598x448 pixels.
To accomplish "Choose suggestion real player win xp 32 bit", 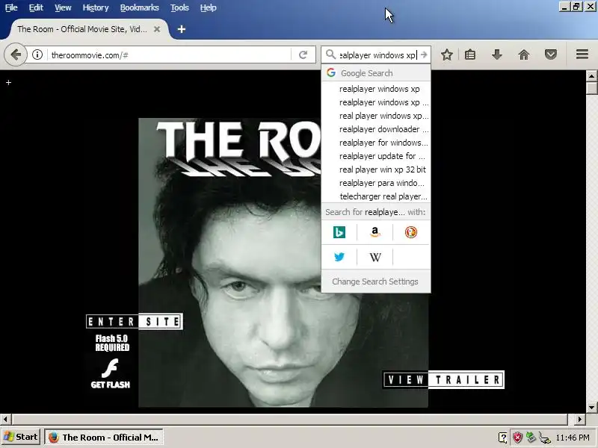I will click(376, 169).
